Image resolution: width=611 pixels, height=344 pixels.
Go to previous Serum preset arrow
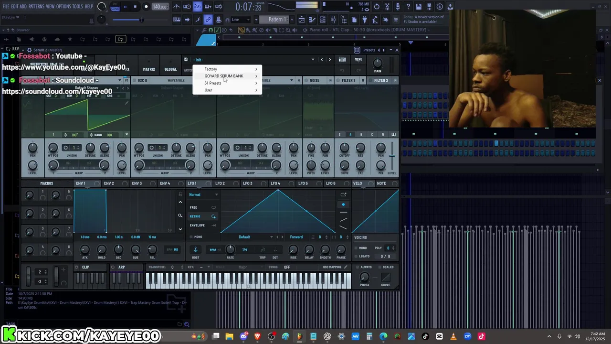[x=322, y=60]
